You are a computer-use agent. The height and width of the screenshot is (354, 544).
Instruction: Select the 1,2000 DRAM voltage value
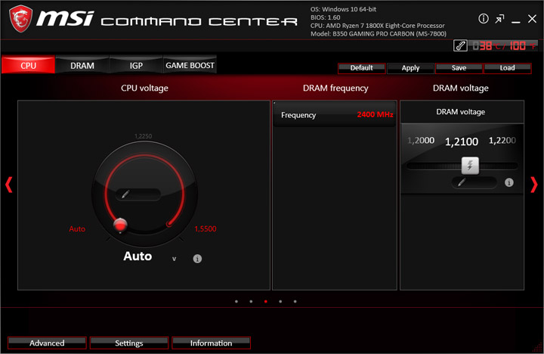pyautogui.click(x=421, y=141)
